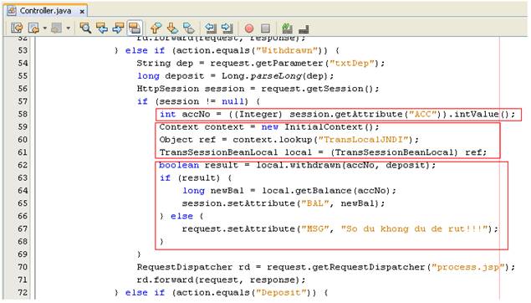Screen dimensions: 531x303
Task: Click InitialContext() on line 59
Action: click(x=329, y=127)
